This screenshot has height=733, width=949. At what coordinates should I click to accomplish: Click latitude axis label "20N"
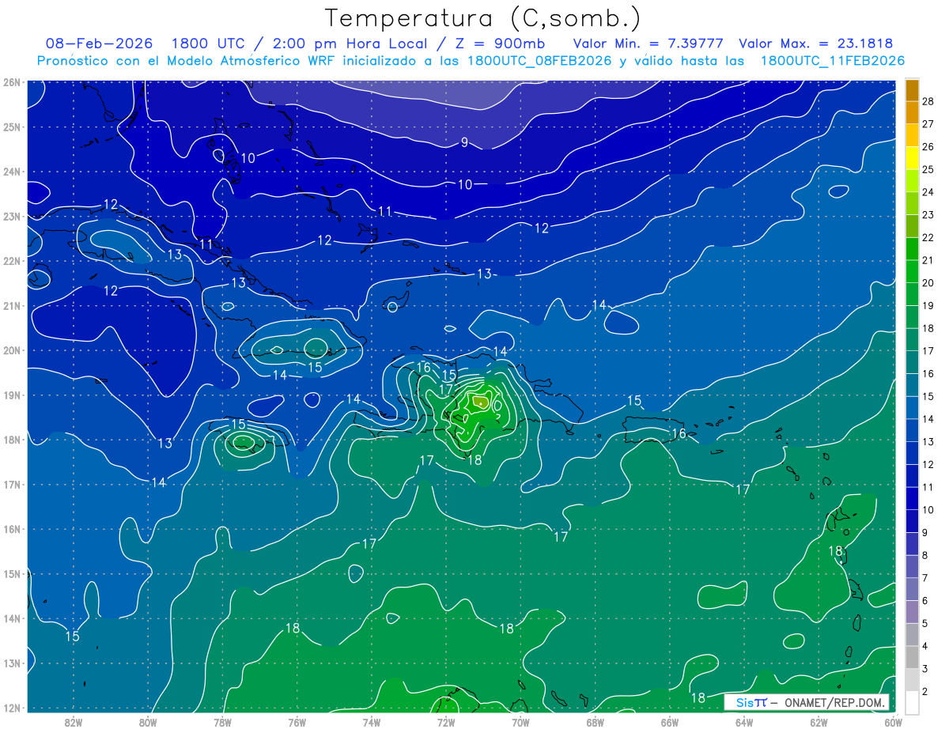tap(11, 350)
